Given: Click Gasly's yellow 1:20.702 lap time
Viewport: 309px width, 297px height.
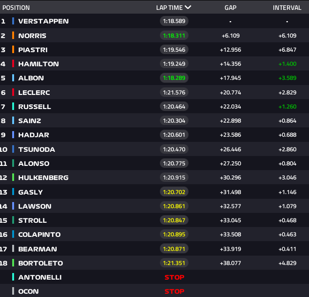Looking at the screenshot, I should pyautogui.click(x=174, y=192).
